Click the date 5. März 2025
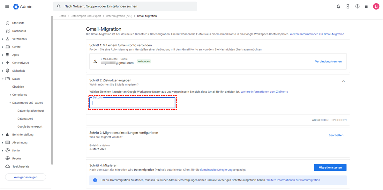The width and height of the screenshot is (383, 190). point(98,149)
